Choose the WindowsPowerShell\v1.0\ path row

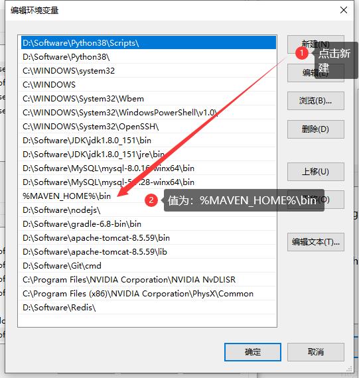coord(149,112)
